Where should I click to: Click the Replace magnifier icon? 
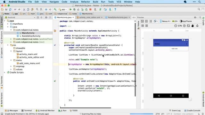click(41, 10)
